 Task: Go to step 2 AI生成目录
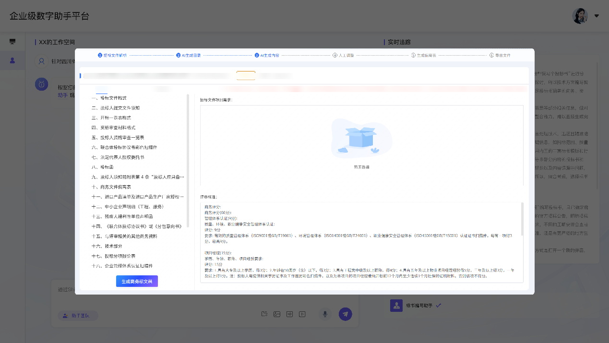tap(188, 55)
